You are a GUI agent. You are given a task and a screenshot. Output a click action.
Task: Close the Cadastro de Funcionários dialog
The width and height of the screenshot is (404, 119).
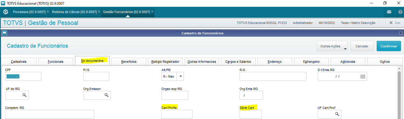400,33
